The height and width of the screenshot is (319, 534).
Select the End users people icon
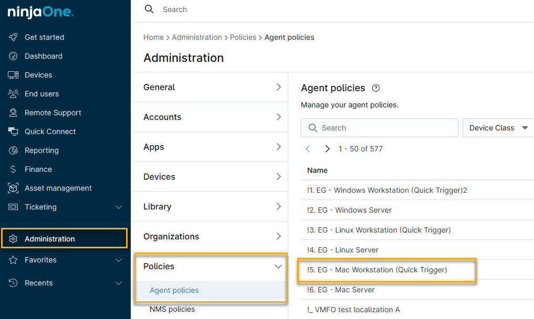click(x=13, y=94)
